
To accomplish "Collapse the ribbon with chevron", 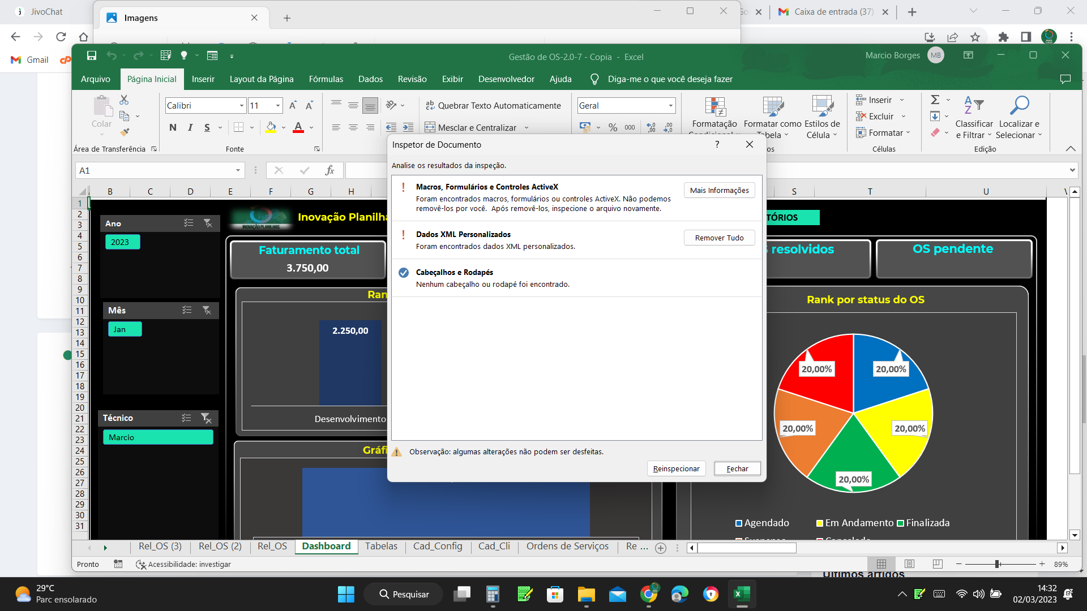I will click(x=1071, y=149).
